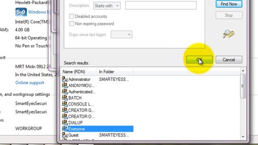Click the Guest user icon
This screenshot has width=258, height=145.
(64, 135)
